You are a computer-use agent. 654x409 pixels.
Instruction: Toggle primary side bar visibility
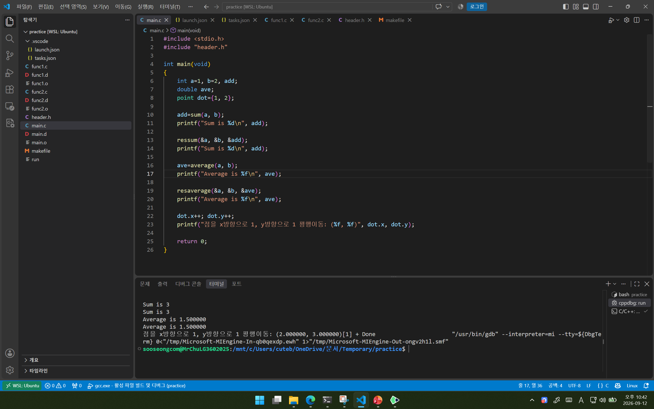click(566, 7)
